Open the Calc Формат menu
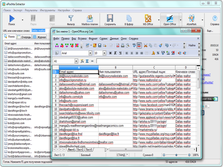223x167 pixels. click(93, 39)
